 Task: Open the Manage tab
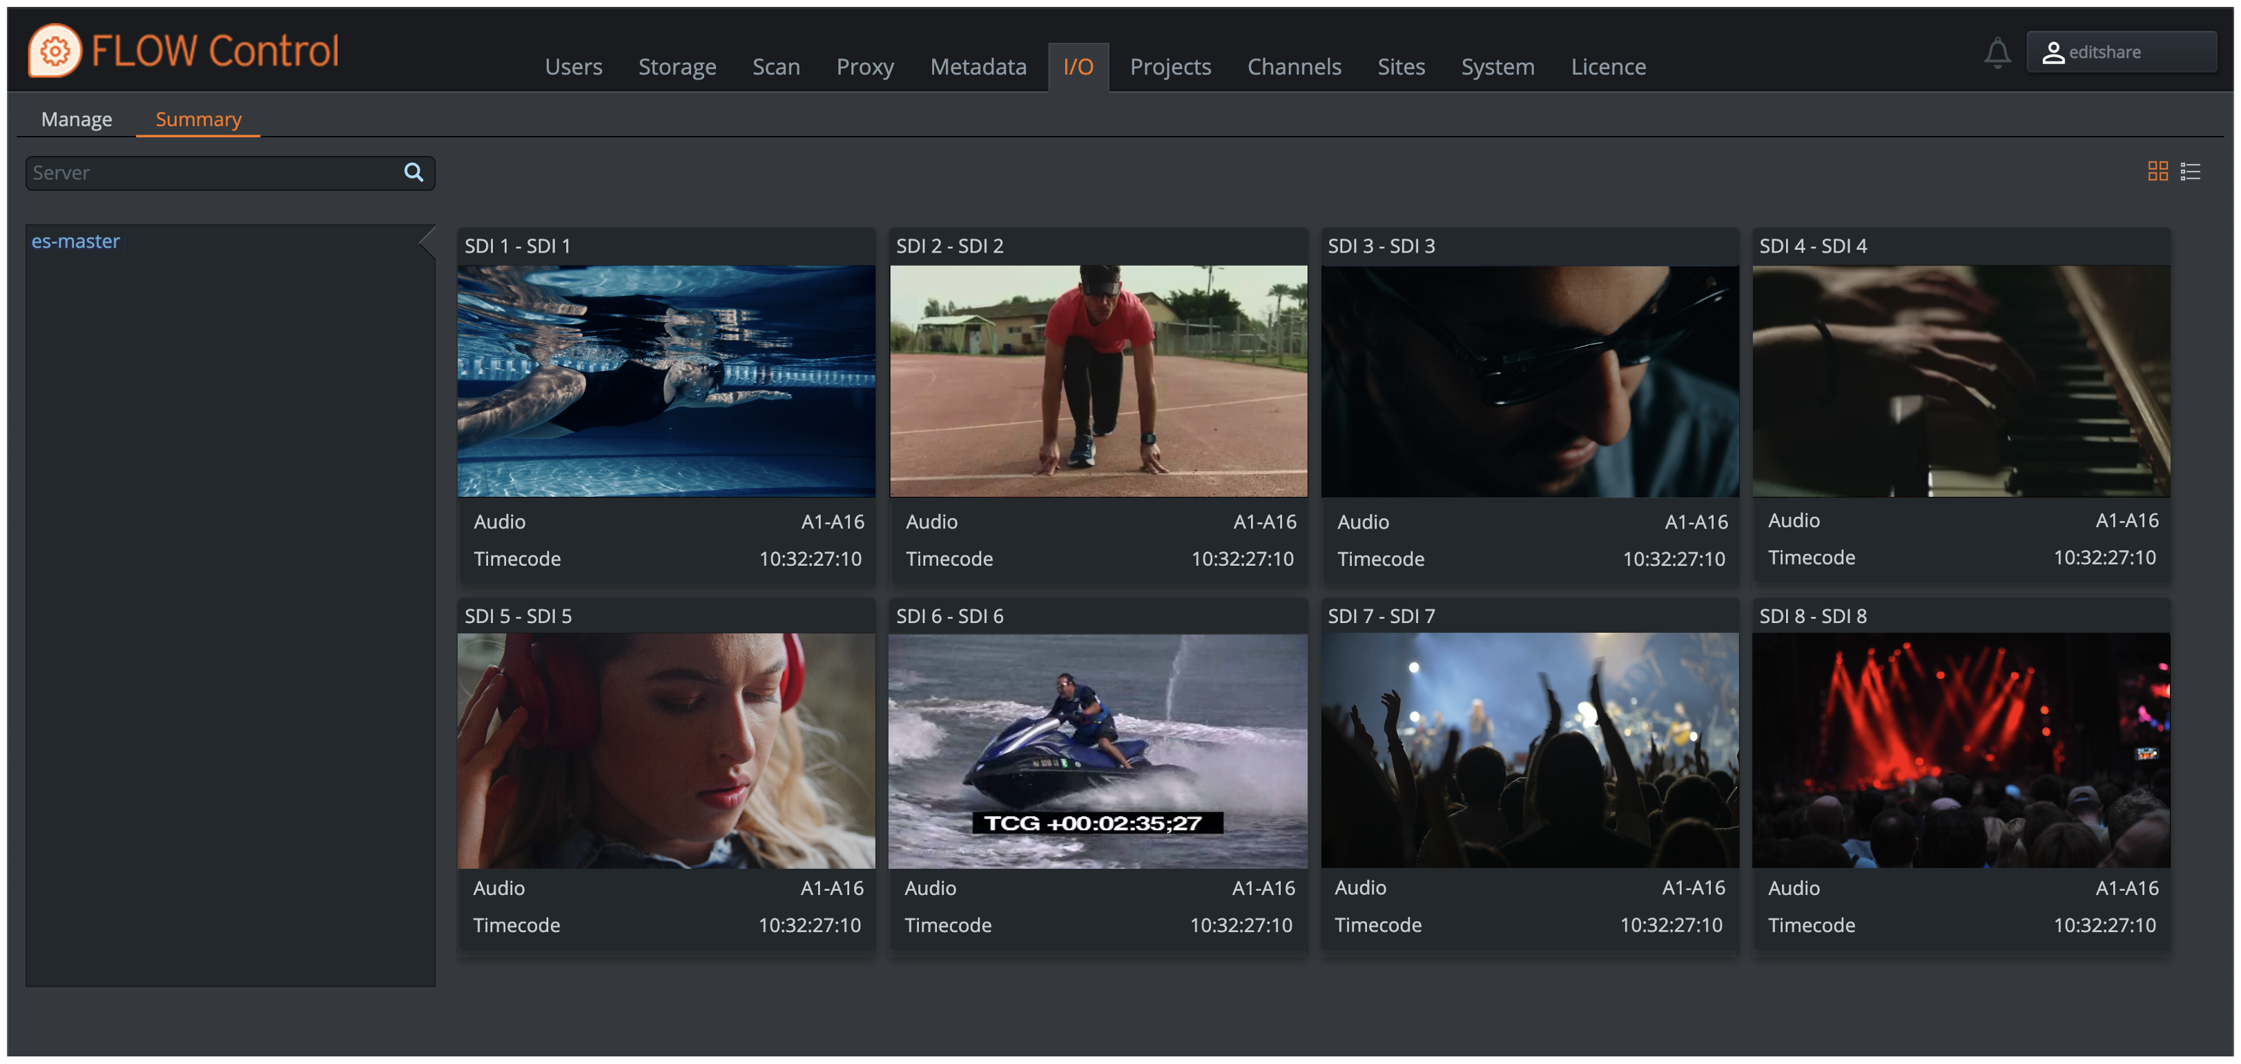click(77, 119)
